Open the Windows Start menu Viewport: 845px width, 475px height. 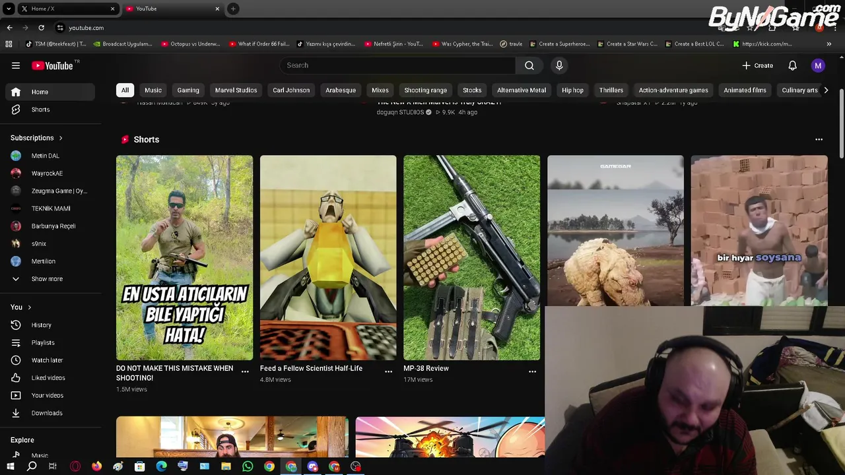pos(10,466)
